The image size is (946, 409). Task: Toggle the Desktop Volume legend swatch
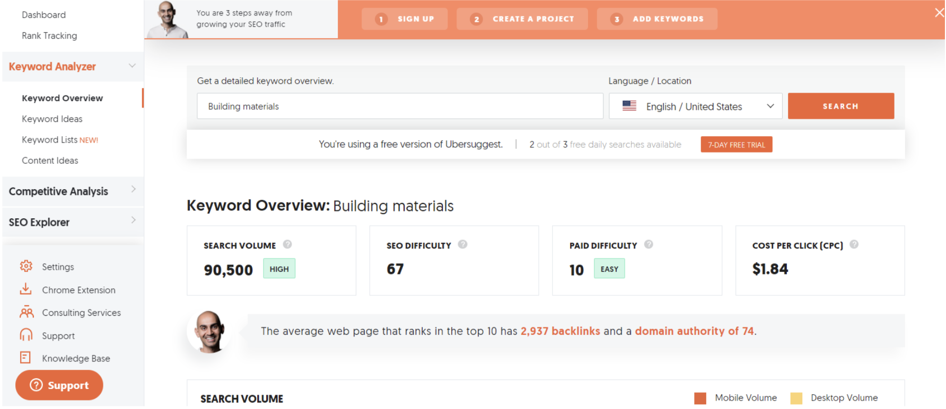point(796,398)
